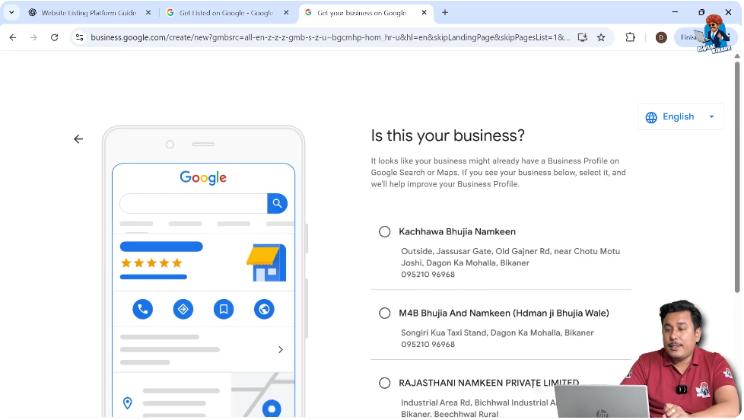Click the address bar URL
This screenshot has height=420, width=744.
tap(330, 37)
